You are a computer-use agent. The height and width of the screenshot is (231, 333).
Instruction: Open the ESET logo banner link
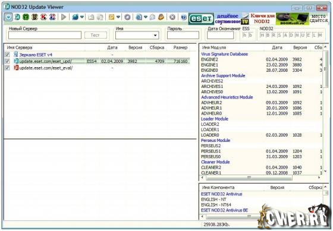point(201,19)
